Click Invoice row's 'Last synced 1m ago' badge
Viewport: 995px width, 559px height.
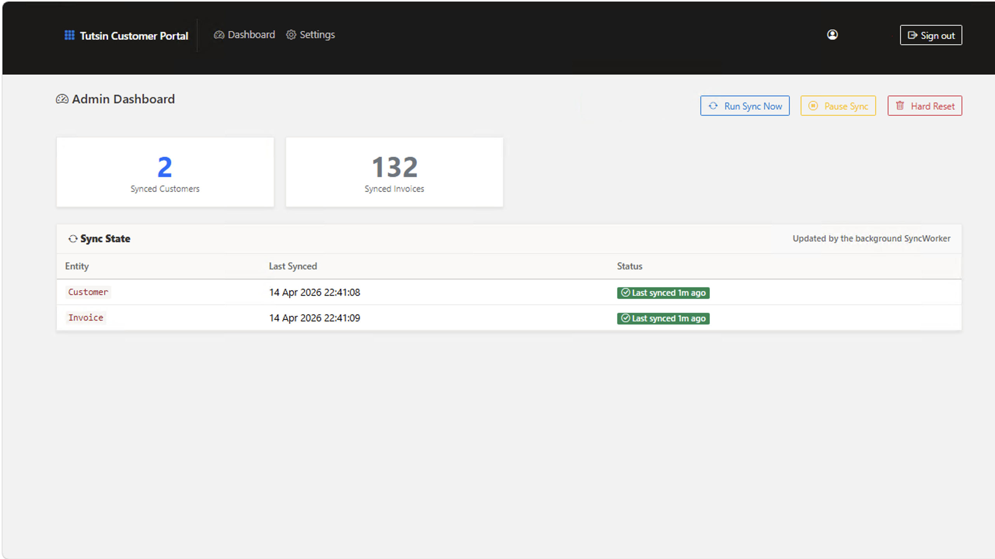click(663, 318)
